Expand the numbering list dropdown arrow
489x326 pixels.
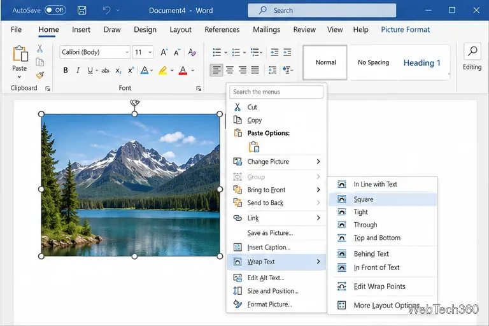point(244,52)
